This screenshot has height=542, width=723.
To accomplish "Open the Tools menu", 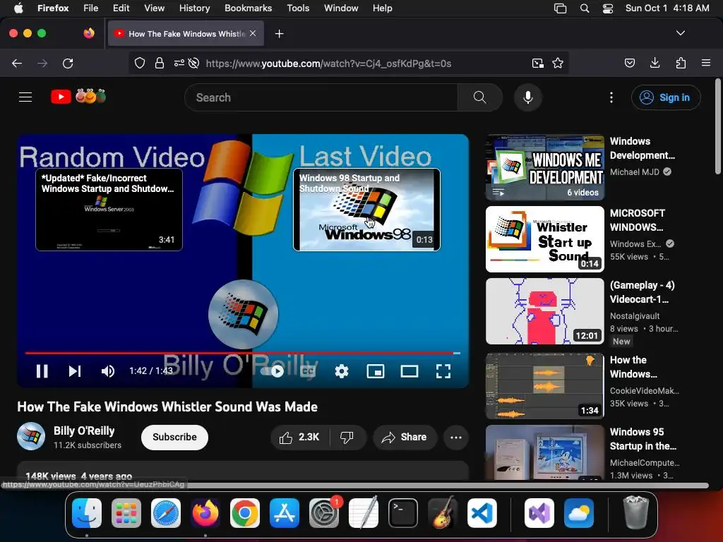I will point(298,8).
